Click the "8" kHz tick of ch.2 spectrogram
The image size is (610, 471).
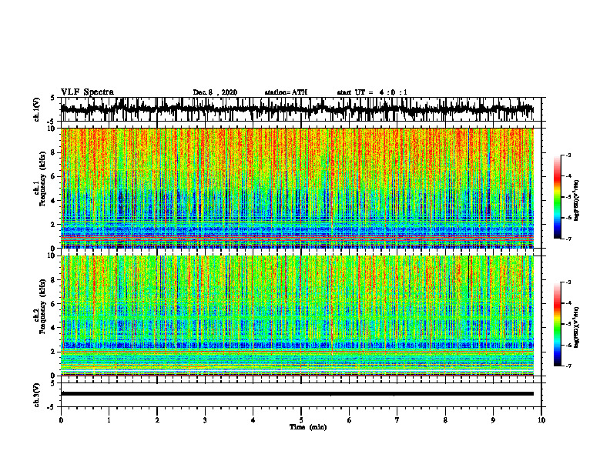tap(54, 280)
